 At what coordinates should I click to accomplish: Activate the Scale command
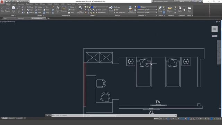[38, 12]
